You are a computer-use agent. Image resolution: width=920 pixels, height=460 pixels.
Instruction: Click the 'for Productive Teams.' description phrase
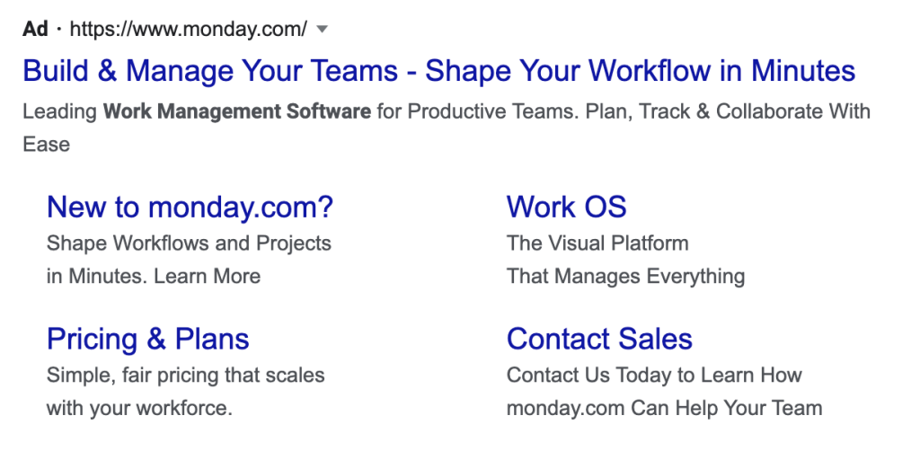[477, 111]
